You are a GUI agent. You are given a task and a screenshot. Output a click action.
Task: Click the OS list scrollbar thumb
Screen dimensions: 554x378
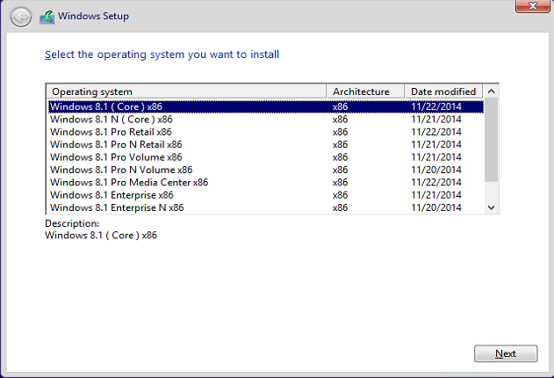coord(491,140)
